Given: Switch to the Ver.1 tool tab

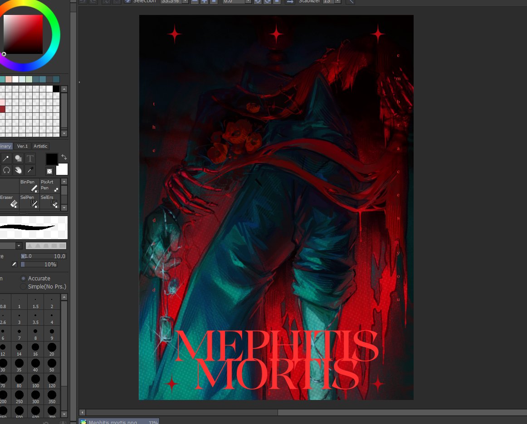Looking at the screenshot, I should [x=22, y=146].
